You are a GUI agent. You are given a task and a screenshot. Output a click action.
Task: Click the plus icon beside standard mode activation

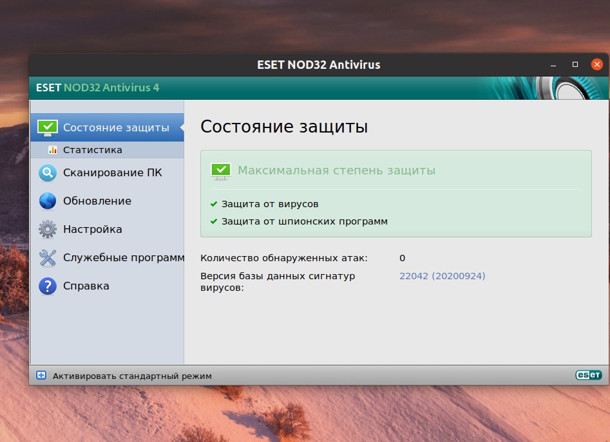(x=41, y=375)
